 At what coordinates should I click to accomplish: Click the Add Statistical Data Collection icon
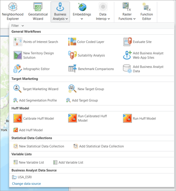tap(75, 146)
